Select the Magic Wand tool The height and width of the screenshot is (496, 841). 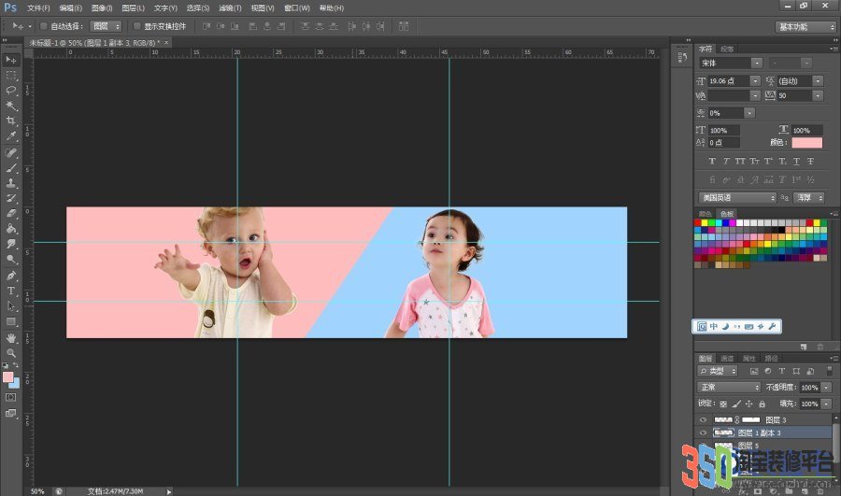pyautogui.click(x=10, y=106)
